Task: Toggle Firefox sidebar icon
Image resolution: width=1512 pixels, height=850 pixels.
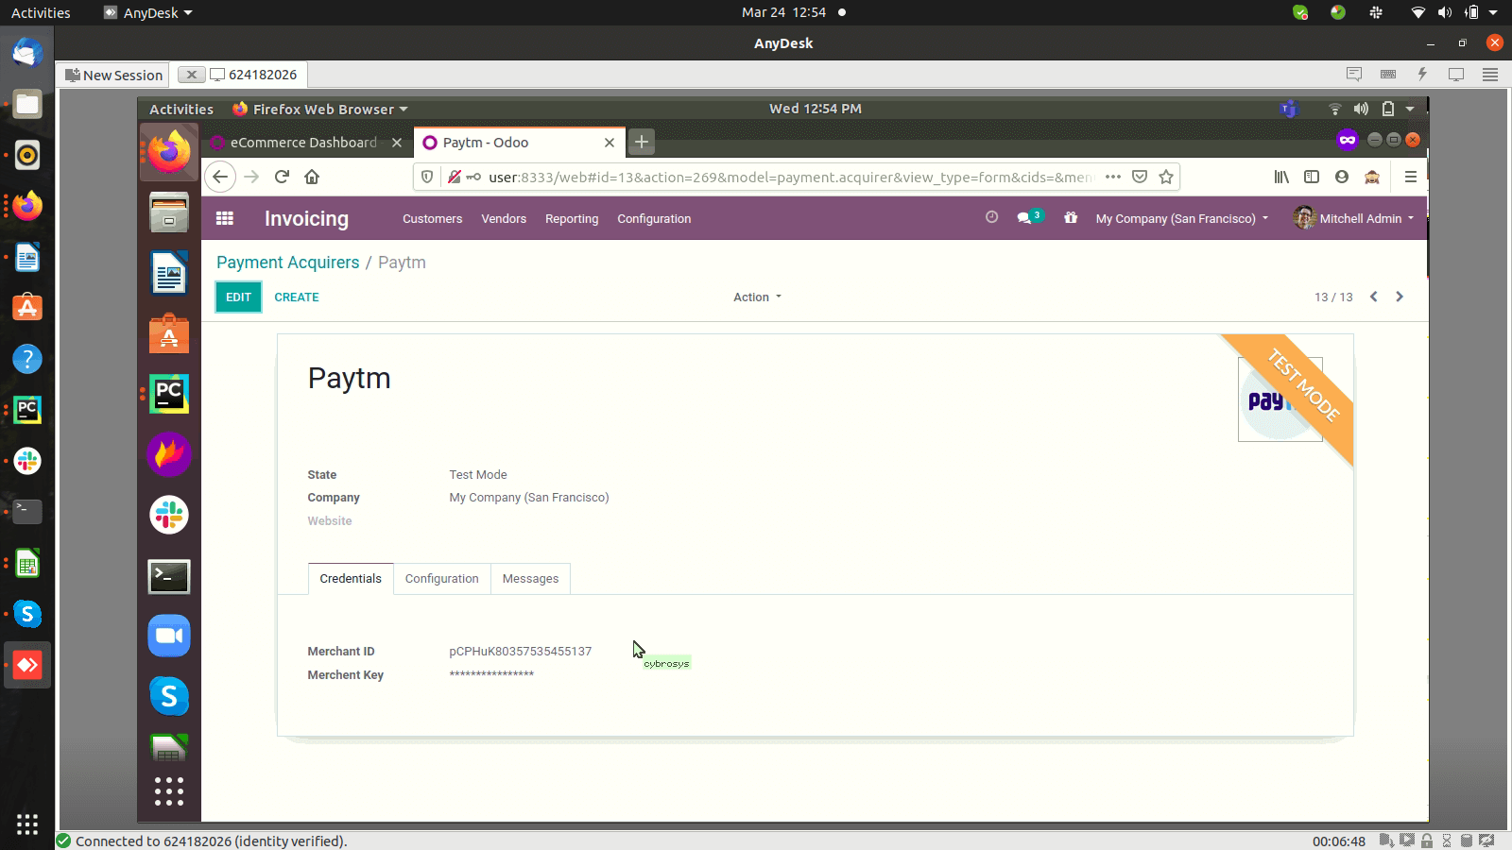Action: pyautogui.click(x=1312, y=177)
